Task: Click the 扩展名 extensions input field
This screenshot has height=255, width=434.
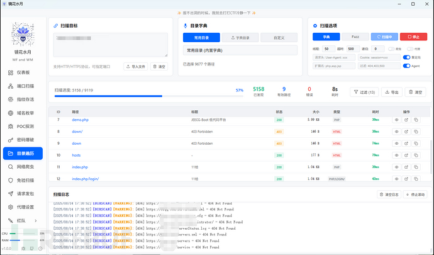Action: tap(334, 66)
